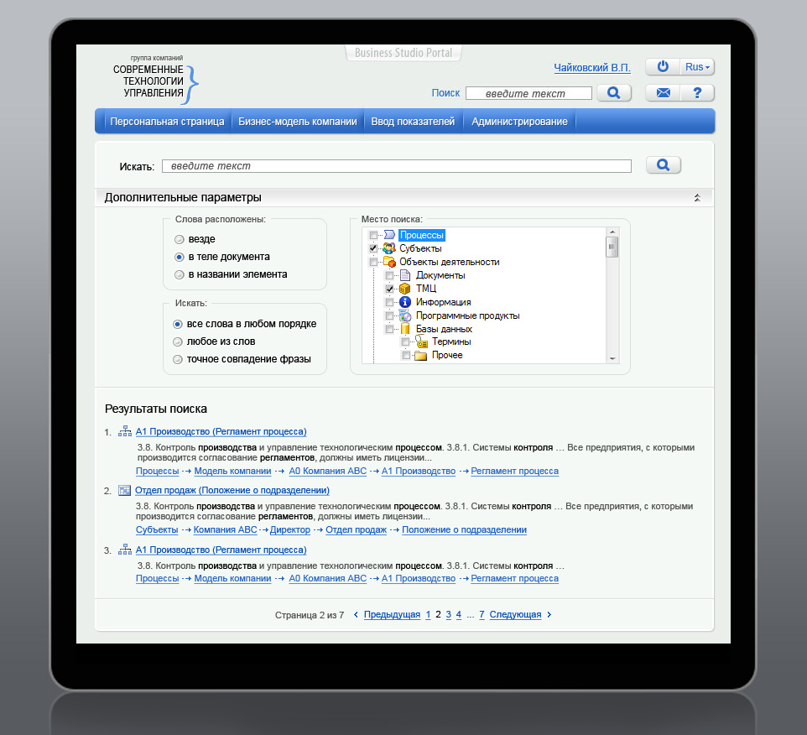Check the Процессы checkbox

(x=373, y=235)
